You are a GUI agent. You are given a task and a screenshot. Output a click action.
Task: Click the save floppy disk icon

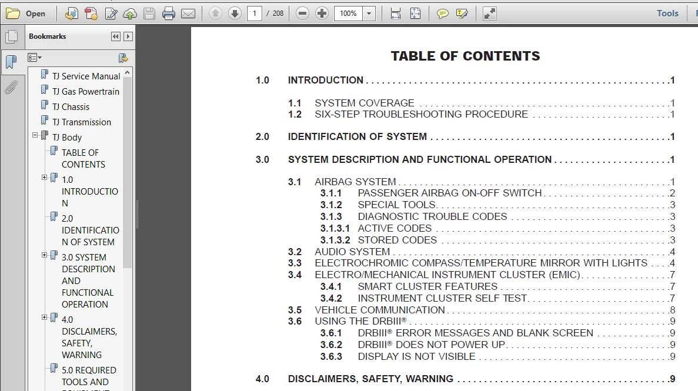point(149,14)
